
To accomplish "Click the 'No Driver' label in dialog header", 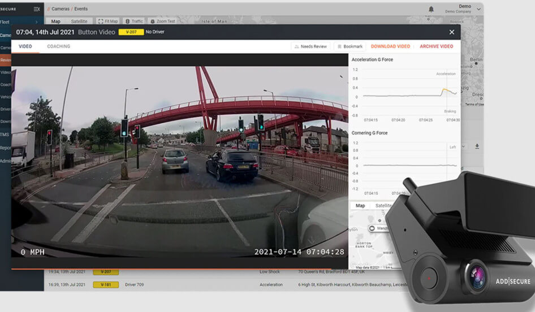I will (155, 32).
